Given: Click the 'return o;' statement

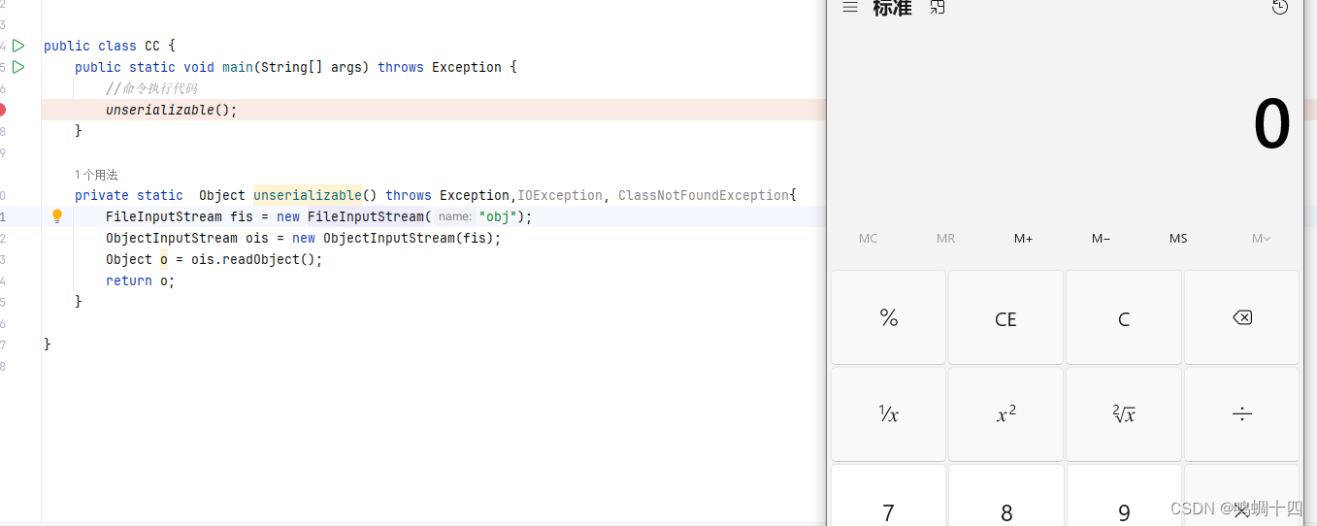Looking at the screenshot, I should [x=141, y=280].
